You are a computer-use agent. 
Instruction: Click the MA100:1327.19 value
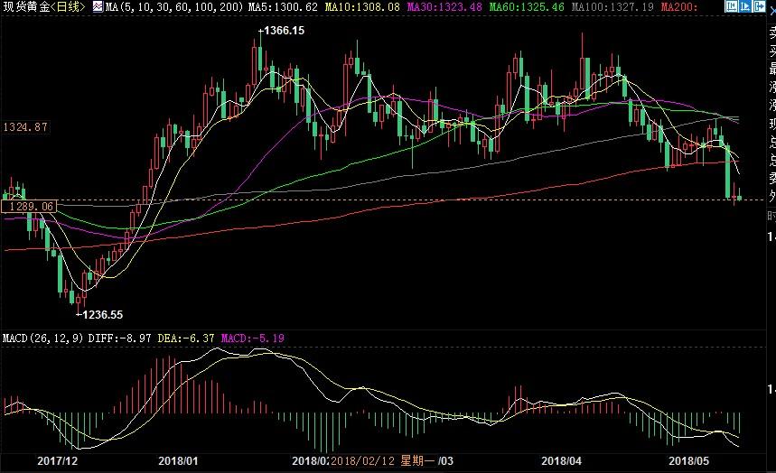click(612, 6)
